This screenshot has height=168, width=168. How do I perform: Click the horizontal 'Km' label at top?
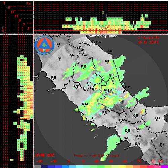(29, 3)
